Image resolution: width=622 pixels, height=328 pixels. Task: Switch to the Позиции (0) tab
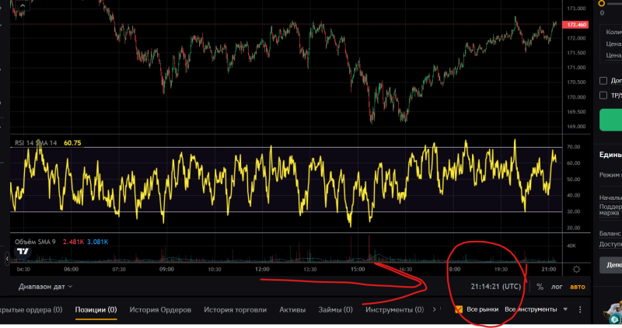point(96,310)
